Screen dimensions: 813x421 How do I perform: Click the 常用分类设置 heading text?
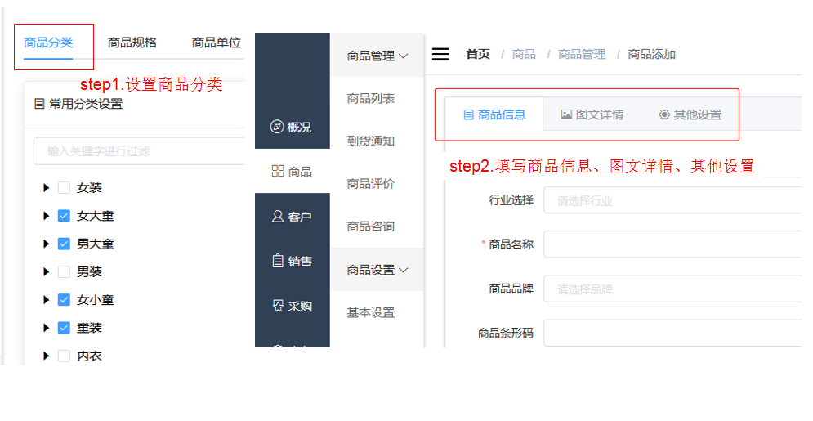(x=86, y=104)
